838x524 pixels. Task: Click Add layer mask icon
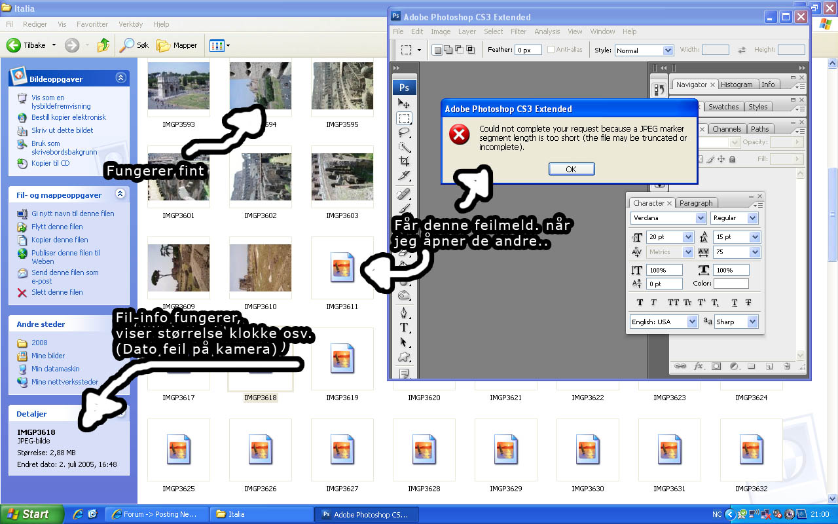(716, 367)
